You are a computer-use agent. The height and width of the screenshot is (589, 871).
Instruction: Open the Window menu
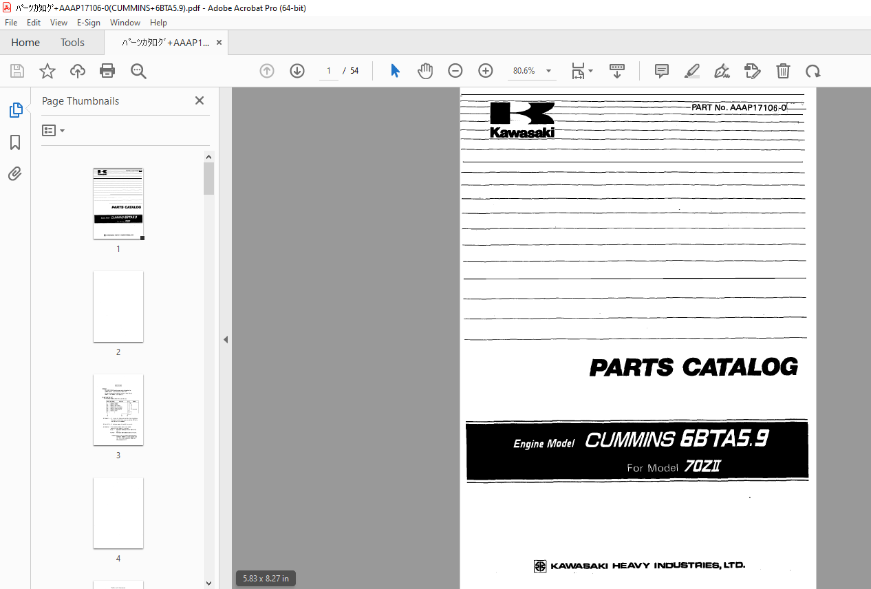125,23
